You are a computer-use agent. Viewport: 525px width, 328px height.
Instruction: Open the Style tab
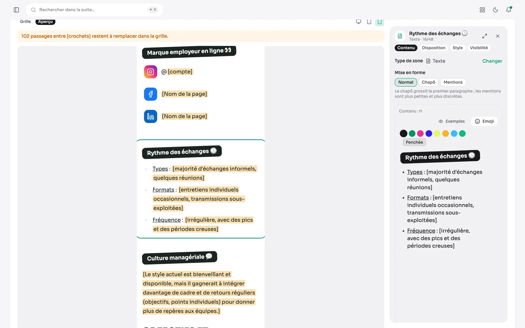click(x=458, y=48)
